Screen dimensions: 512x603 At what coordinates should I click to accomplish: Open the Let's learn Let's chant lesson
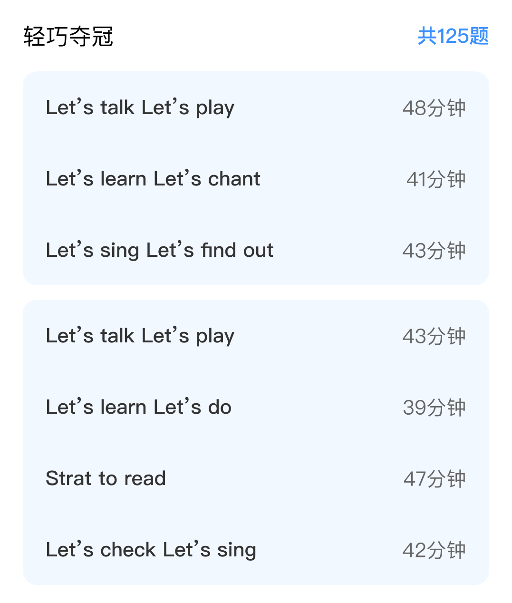pyautogui.click(x=153, y=179)
